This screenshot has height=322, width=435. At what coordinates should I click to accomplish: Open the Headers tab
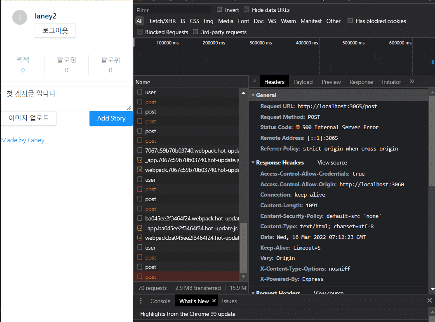[274, 82]
